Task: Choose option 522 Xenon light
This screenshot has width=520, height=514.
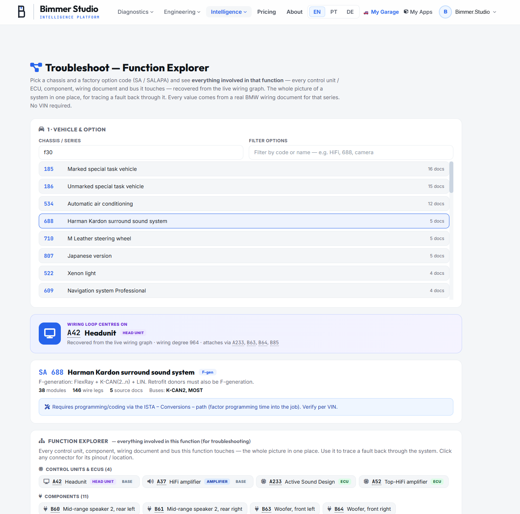Action: point(244,273)
